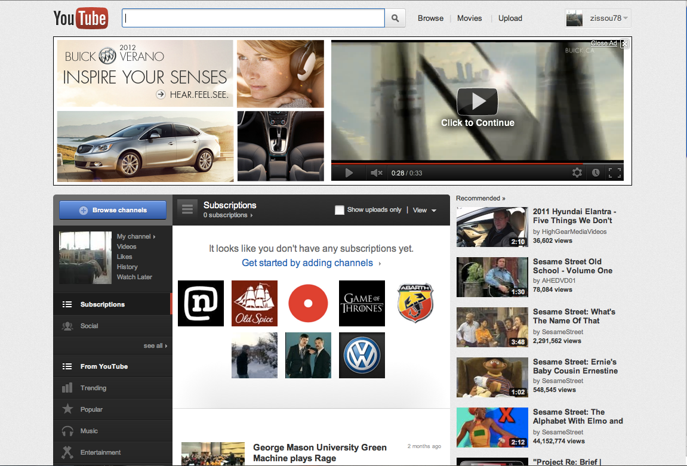Click the Social people icon
This screenshot has width=687, height=466.
pyautogui.click(x=67, y=326)
